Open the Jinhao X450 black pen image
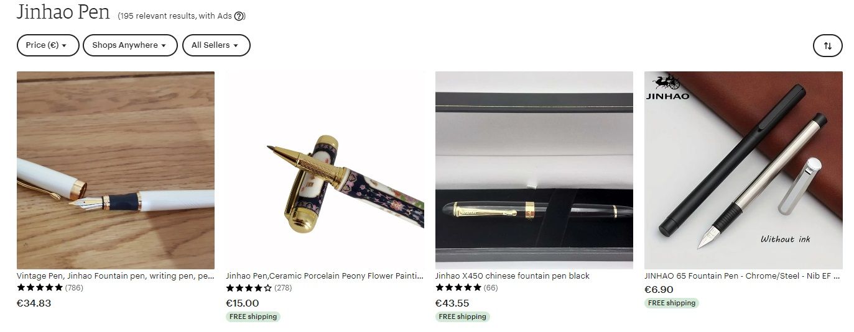 [534, 170]
